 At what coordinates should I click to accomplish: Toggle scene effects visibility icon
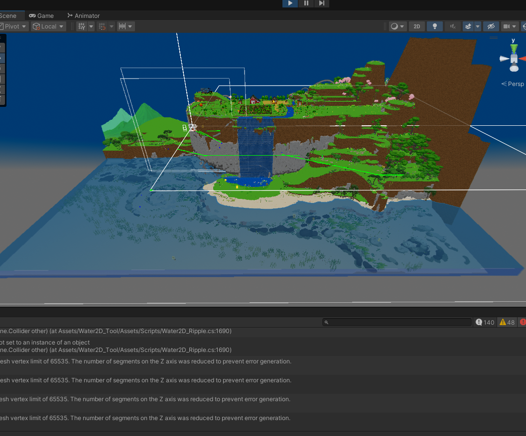pyautogui.click(x=467, y=26)
